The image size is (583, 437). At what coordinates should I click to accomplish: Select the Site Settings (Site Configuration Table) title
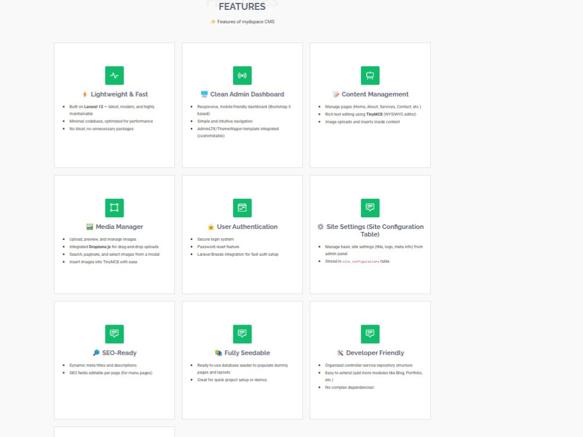[375, 230]
